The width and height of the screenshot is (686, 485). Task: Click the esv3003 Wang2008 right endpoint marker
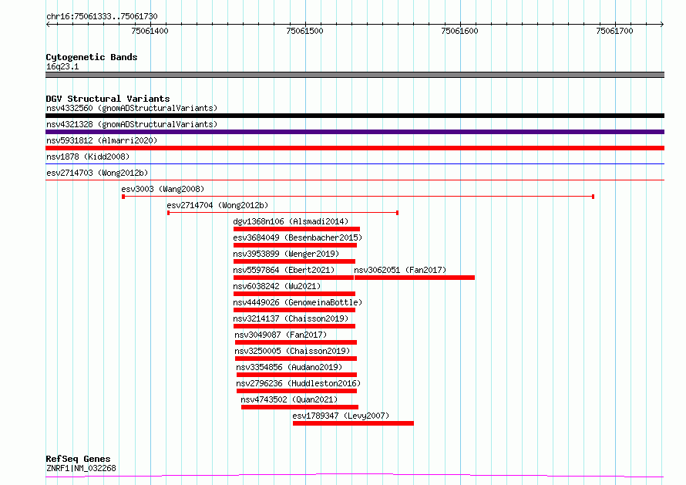593,197
